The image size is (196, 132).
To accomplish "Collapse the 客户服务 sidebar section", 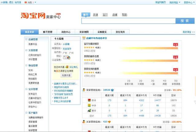I will coord(26,113).
